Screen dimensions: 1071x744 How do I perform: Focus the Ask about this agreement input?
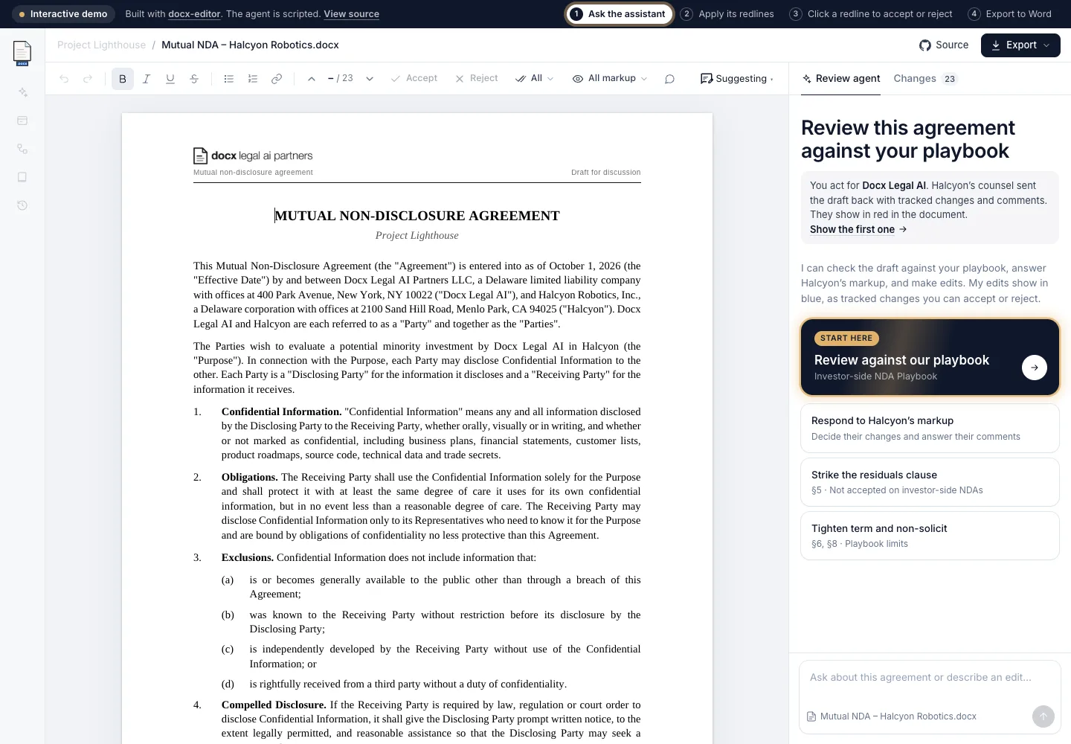click(930, 678)
